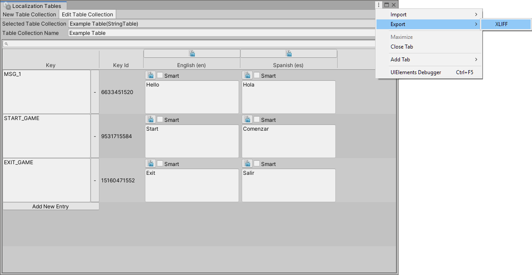Enable Smart for the Spanish Comenzar entry
532x275 pixels.
257,120
